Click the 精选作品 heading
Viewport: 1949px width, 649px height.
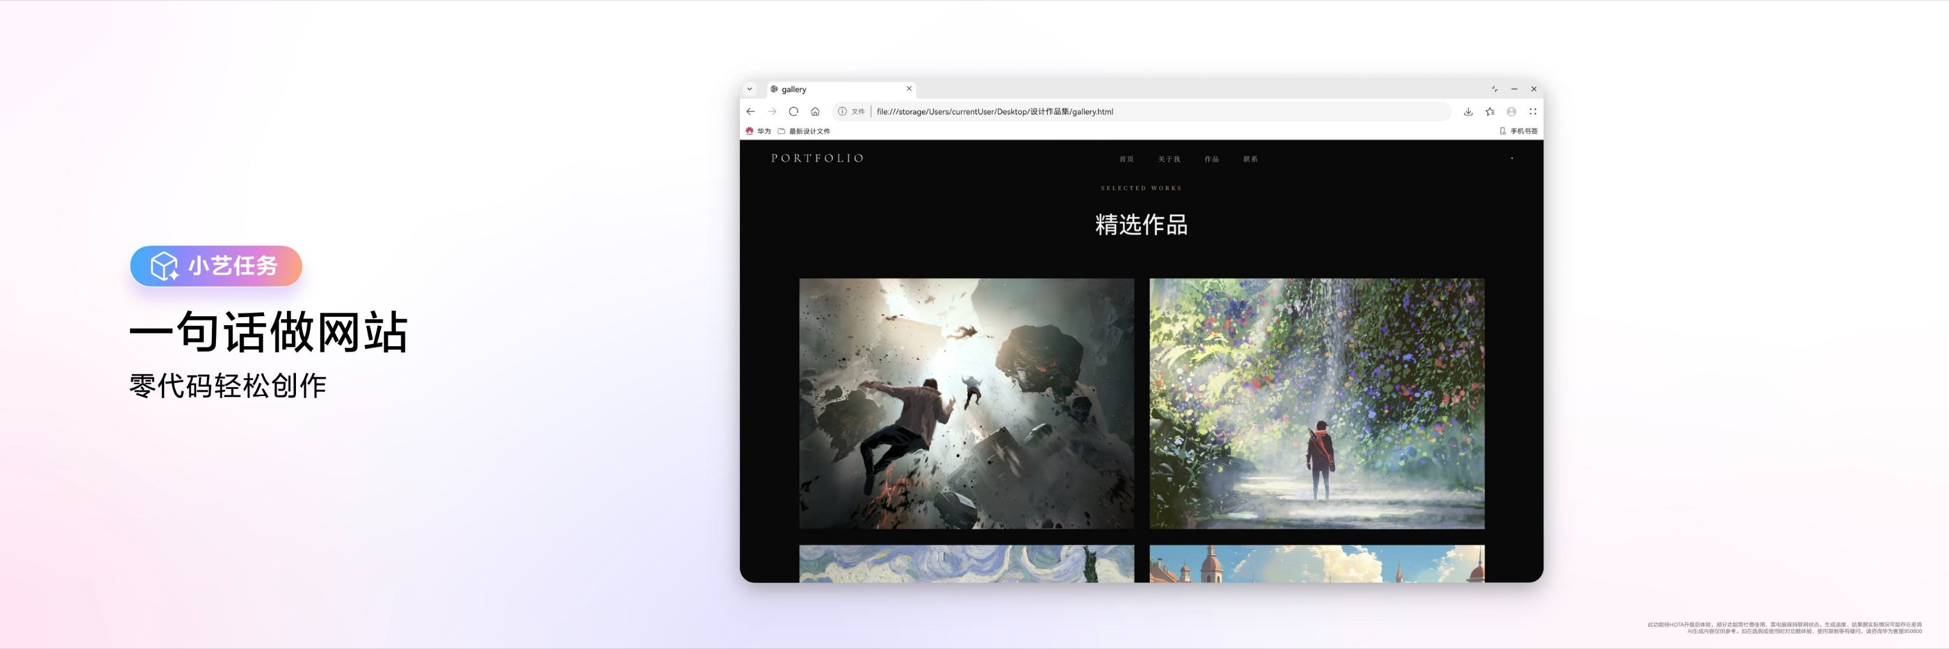[x=1141, y=224]
